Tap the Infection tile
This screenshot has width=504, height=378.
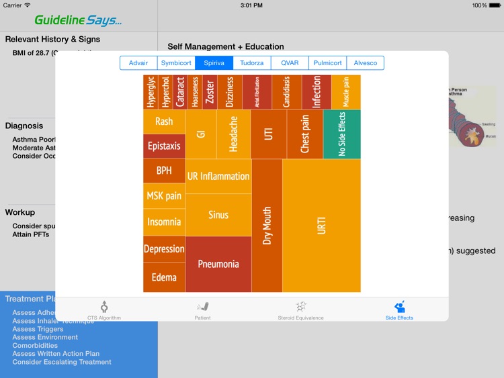tap(317, 92)
